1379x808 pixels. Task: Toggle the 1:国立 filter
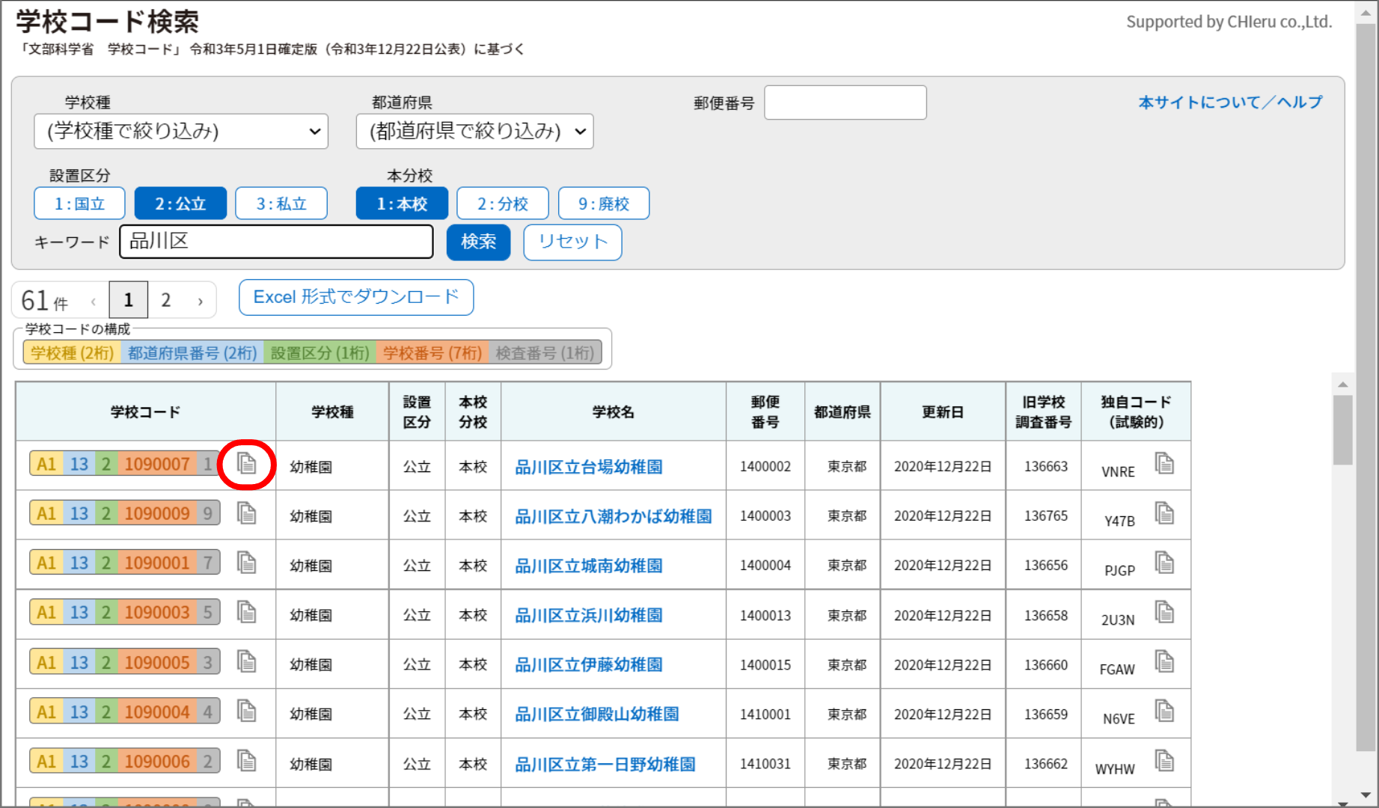pos(79,203)
